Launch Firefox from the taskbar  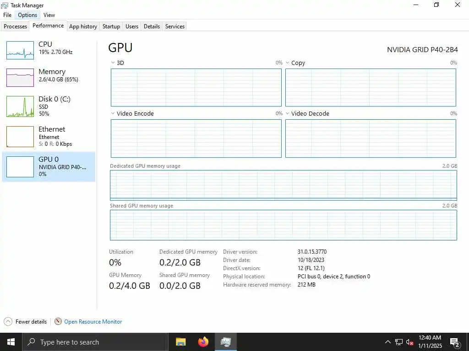point(203,342)
